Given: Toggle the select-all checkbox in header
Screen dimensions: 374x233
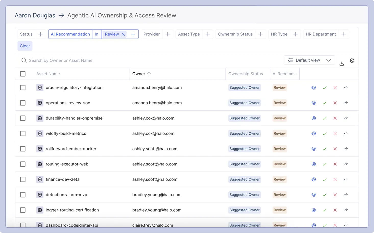Looking at the screenshot, I should tap(23, 74).
